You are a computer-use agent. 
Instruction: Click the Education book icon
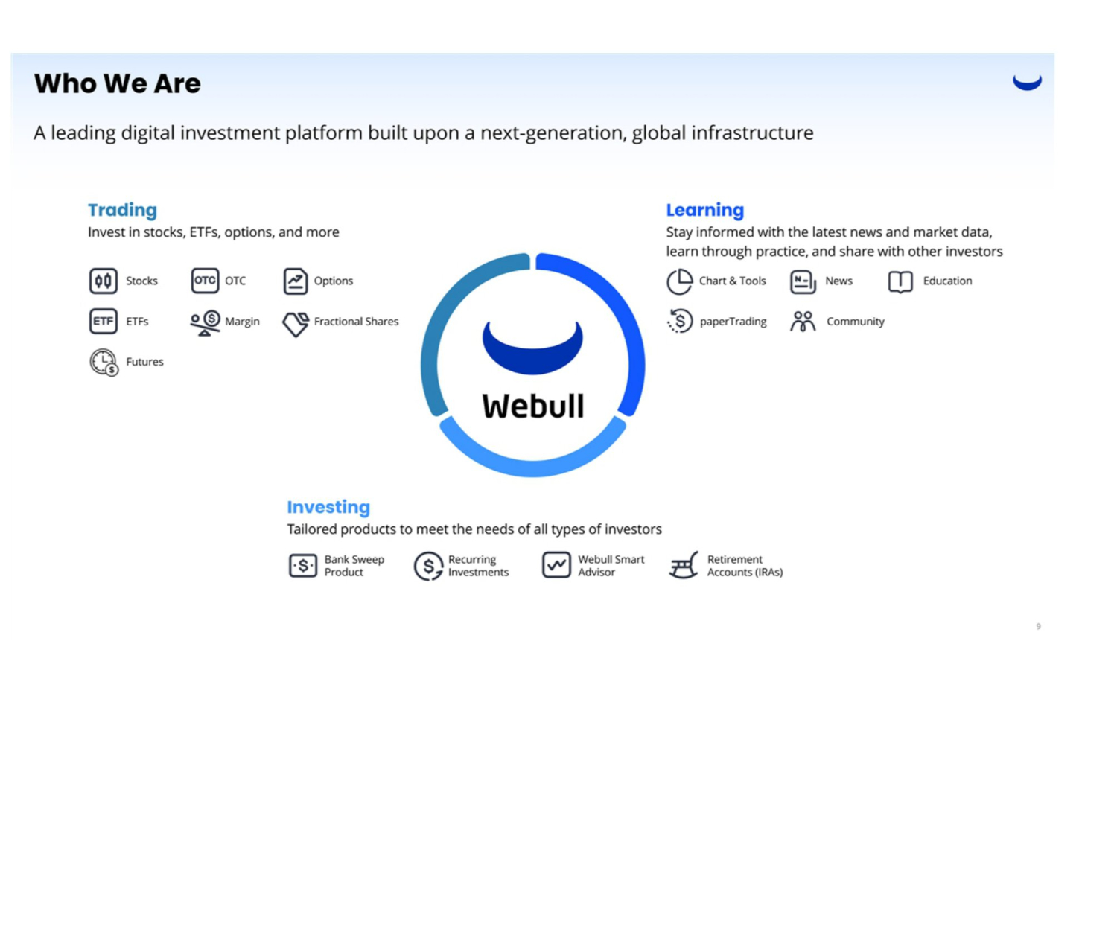[x=900, y=281]
